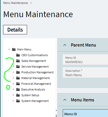Expand the Service Management node
This screenshot has height=117, width=108.
pos(13,67)
